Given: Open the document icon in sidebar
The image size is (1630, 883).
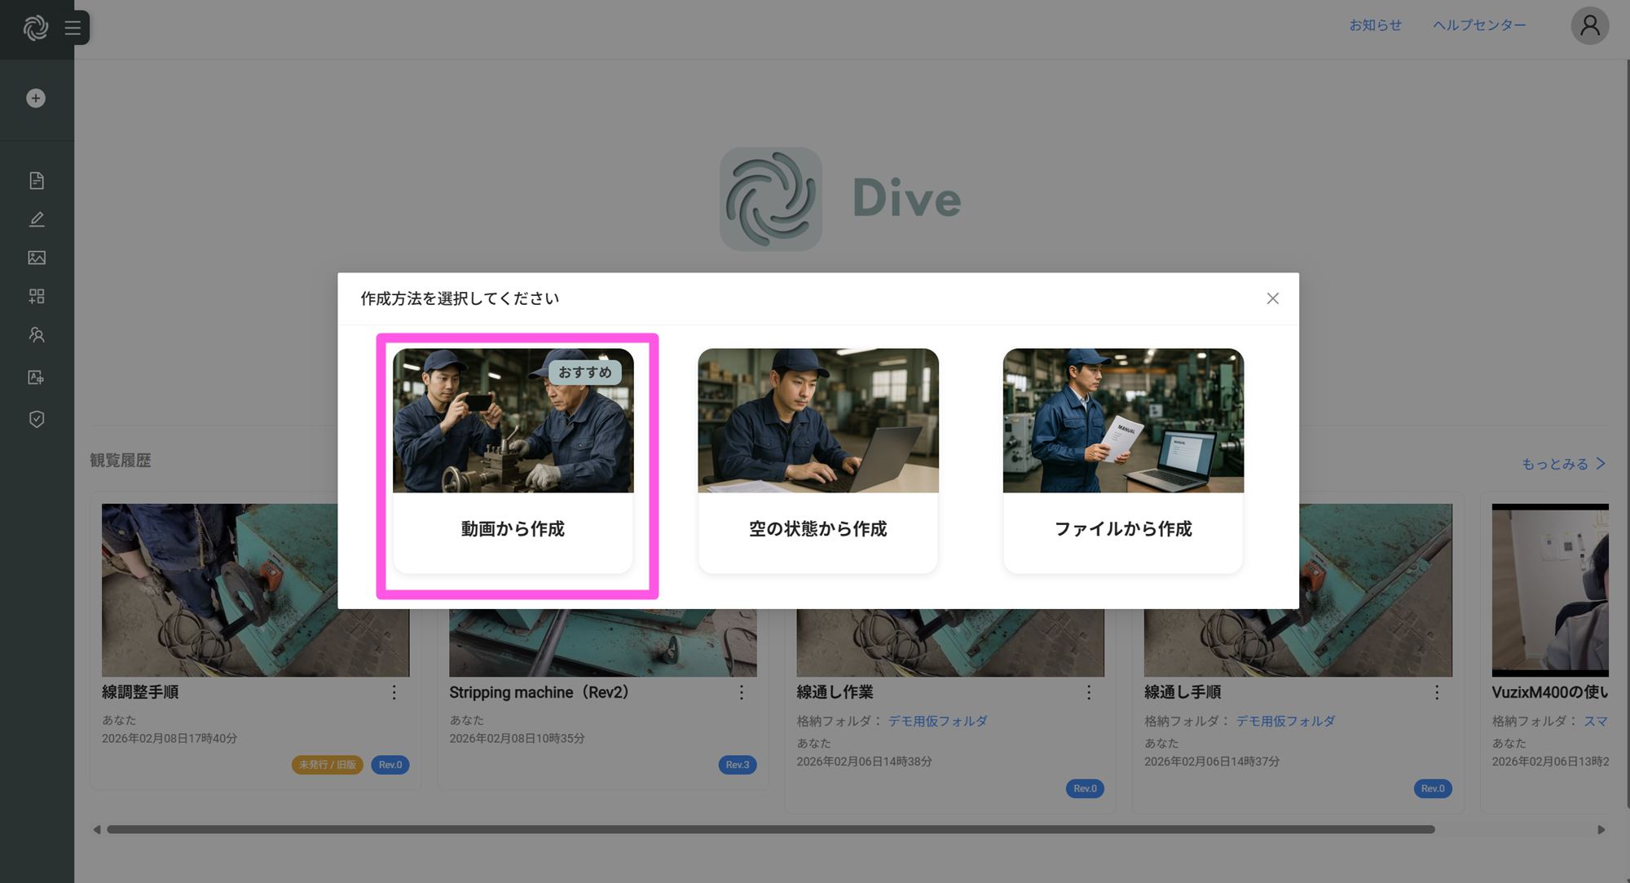Looking at the screenshot, I should [37, 180].
